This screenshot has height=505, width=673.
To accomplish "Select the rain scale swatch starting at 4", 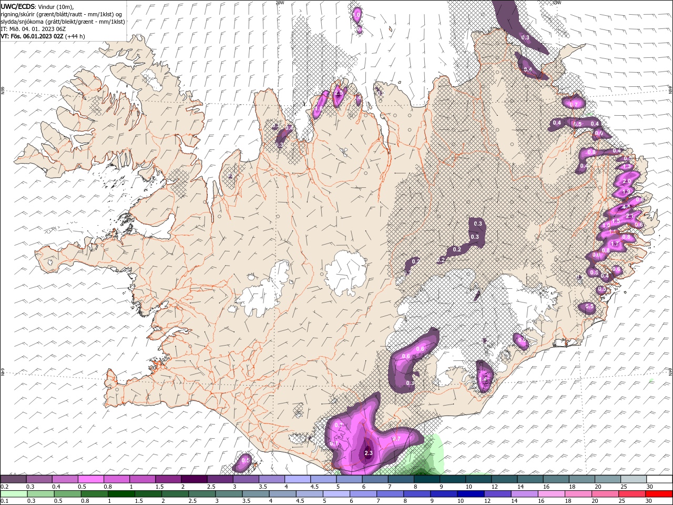I will pyautogui.click(x=283, y=494).
